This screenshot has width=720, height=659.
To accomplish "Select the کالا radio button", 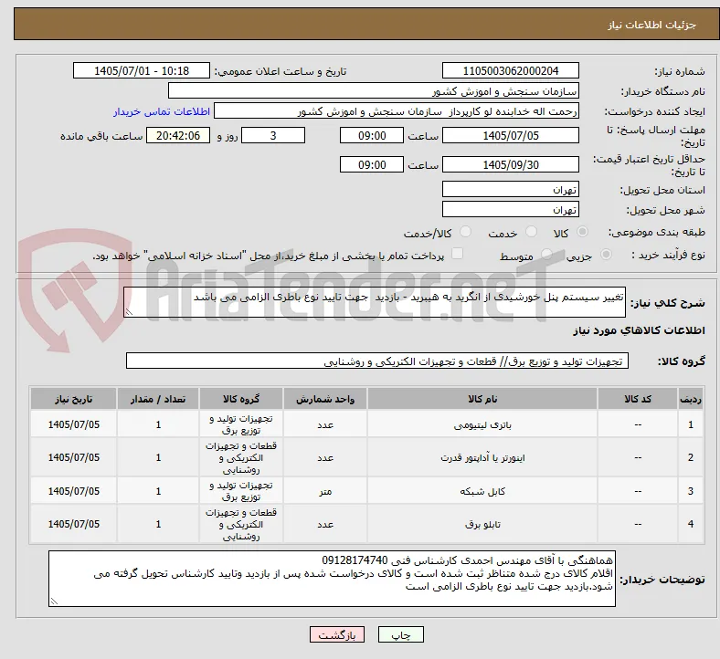I will pyautogui.click(x=582, y=232).
